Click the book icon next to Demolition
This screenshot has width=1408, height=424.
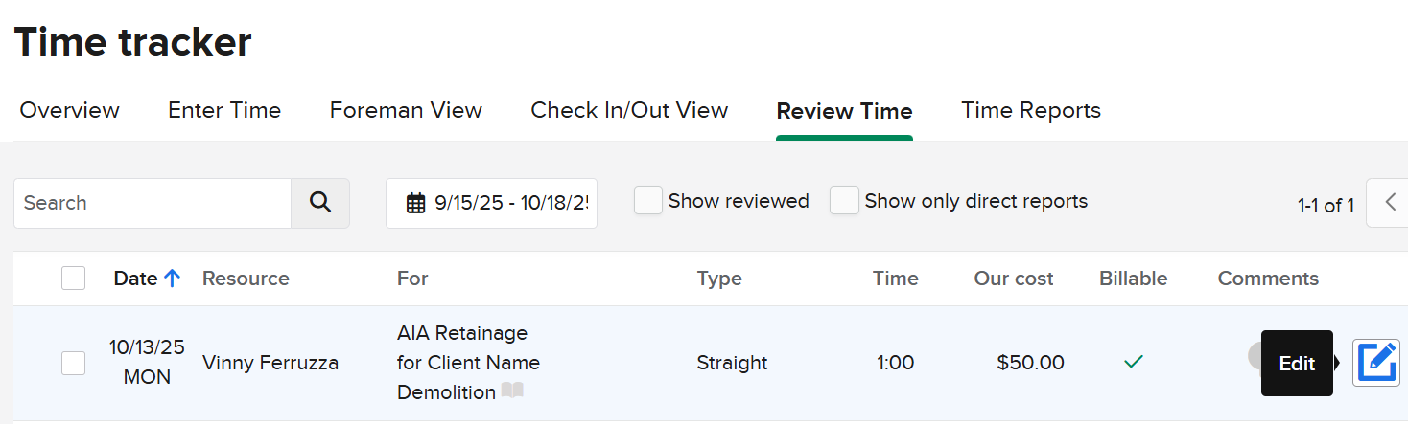click(513, 391)
